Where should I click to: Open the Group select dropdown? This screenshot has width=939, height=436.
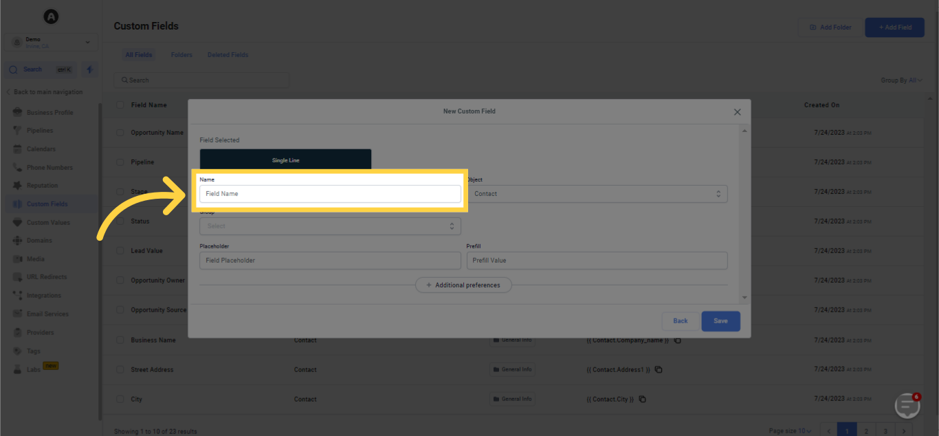tap(330, 226)
